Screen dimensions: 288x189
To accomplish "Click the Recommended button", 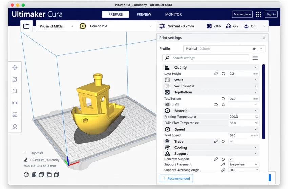I will [176, 179].
